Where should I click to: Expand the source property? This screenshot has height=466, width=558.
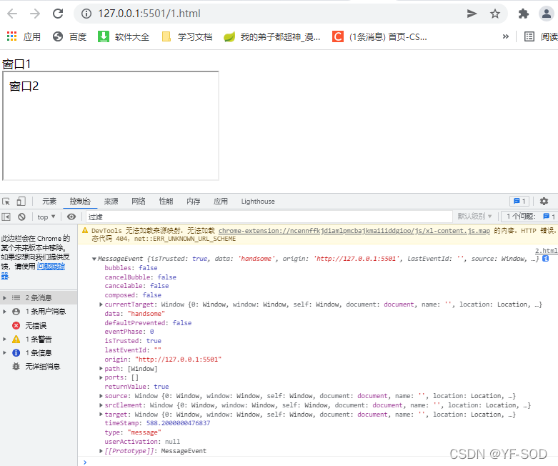click(101, 396)
